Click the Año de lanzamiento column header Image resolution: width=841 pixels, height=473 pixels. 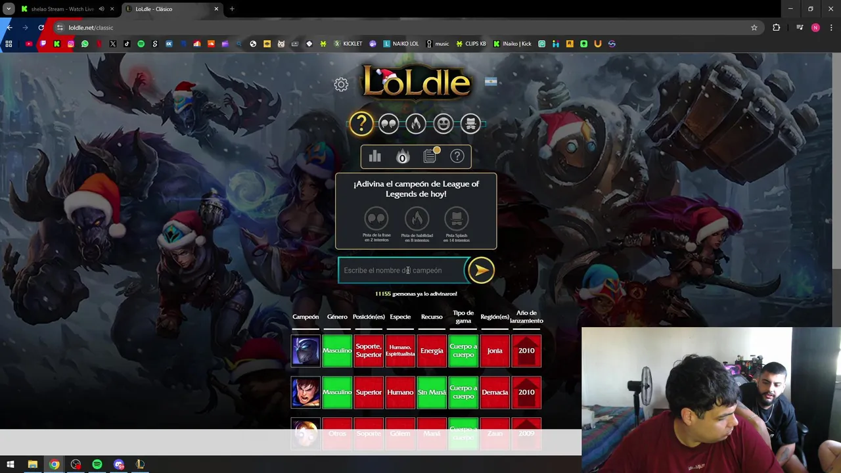[x=526, y=317]
